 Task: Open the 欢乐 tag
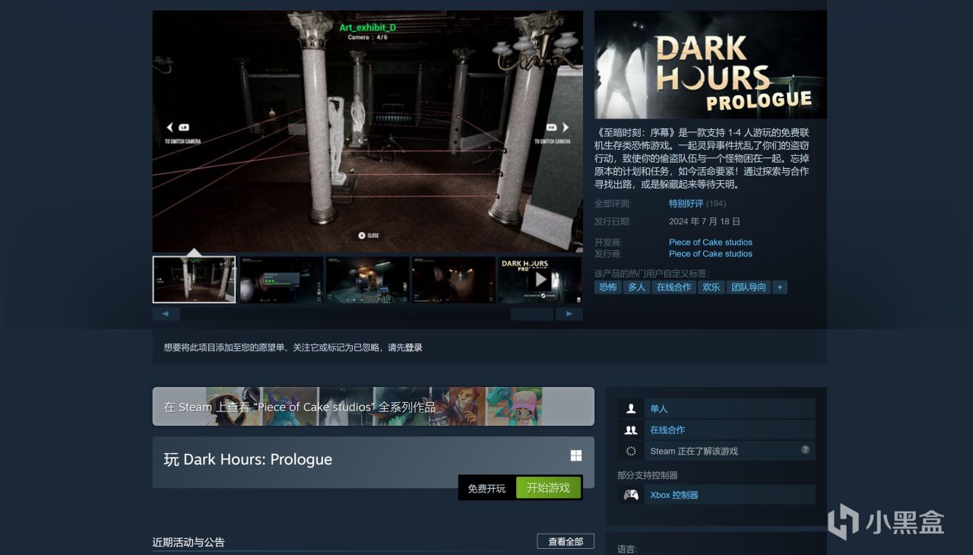pos(712,287)
